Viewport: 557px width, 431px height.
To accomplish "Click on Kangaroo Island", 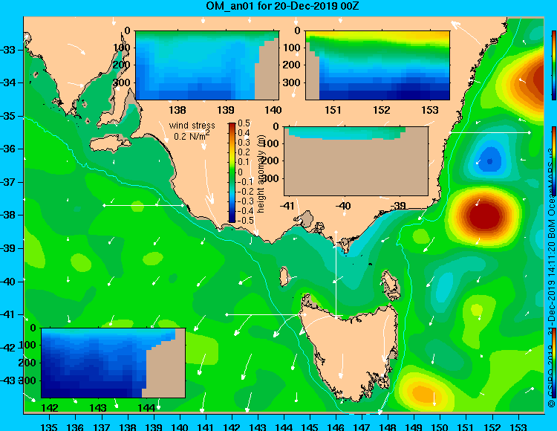I will [109, 144].
